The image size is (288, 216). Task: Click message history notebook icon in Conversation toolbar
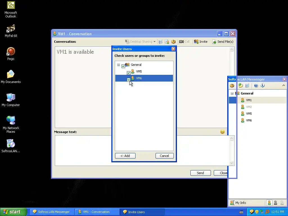(161, 42)
